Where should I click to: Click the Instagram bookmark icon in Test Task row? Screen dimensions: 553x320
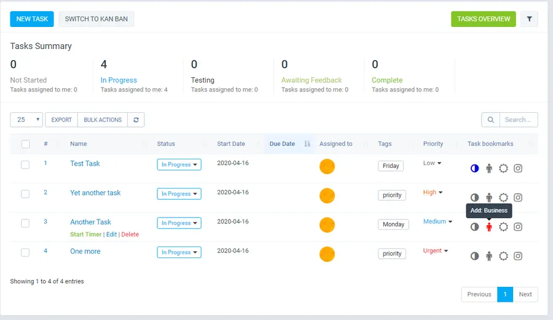[518, 168]
